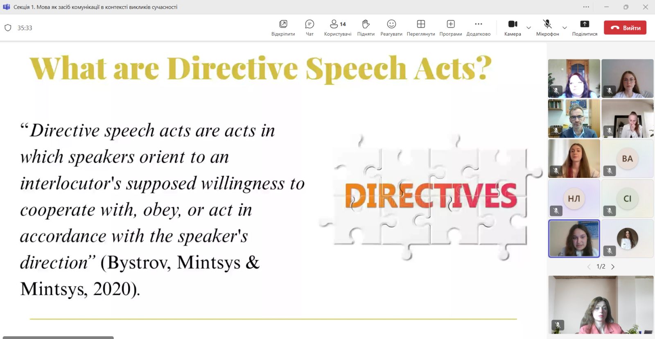Viewport: 655px width, 339px height.
Task: Raise hand with the Підняти icon
Action: (366, 27)
